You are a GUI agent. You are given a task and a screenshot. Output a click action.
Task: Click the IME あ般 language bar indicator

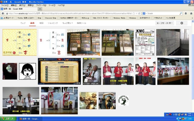(x=176, y=114)
